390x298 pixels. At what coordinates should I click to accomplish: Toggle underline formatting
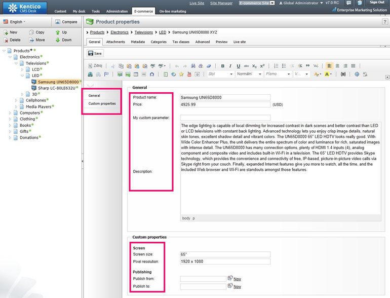(x=238, y=66)
